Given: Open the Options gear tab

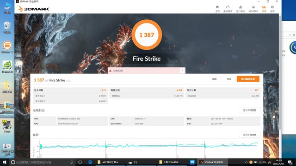Looking at the screenshot, I should [x=272, y=9].
